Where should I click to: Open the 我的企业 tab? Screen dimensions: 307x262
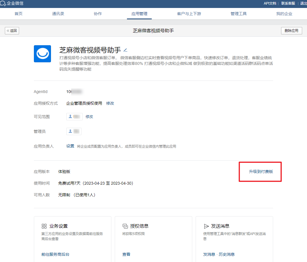[284, 14]
